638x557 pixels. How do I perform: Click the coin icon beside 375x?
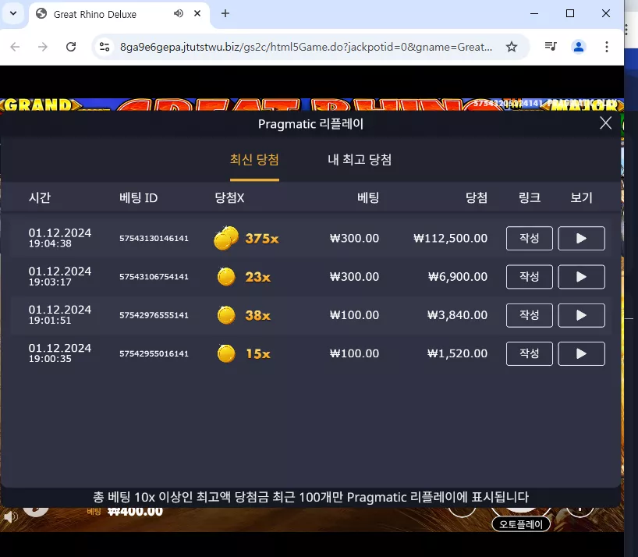click(x=226, y=238)
